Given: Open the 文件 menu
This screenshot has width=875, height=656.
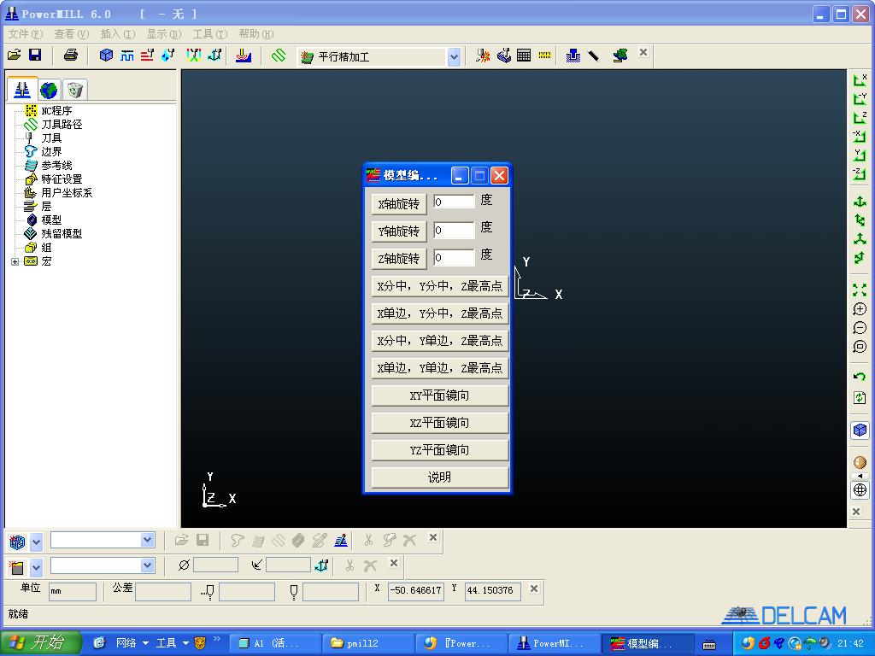Looking at the screenshot, I should [x=25, y=34].
